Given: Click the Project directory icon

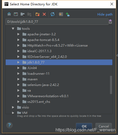Looking at the screenshot, I should pyautogui.click(x=23, y=14).
